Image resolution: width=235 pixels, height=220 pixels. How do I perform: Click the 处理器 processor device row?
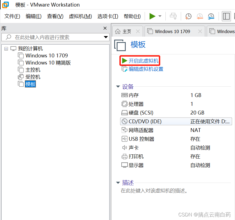click(x=176, y=104)
